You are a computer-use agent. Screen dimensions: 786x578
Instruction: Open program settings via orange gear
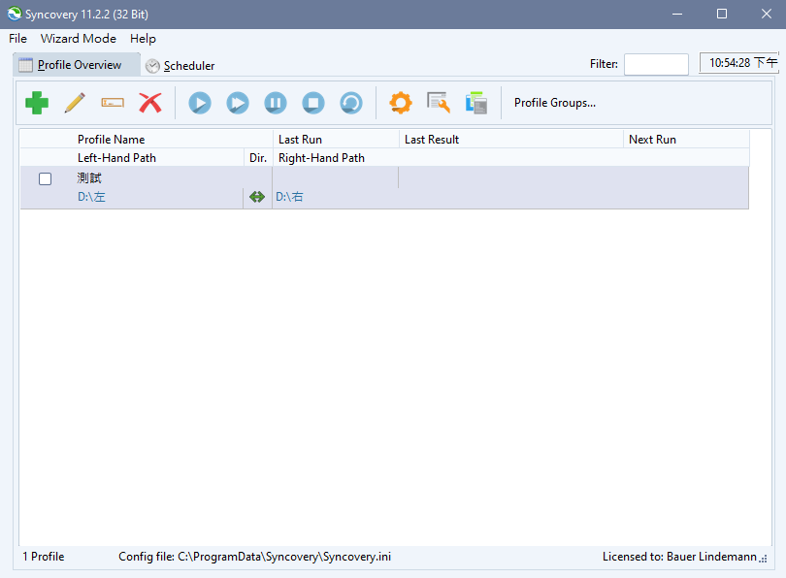[401, 103]
